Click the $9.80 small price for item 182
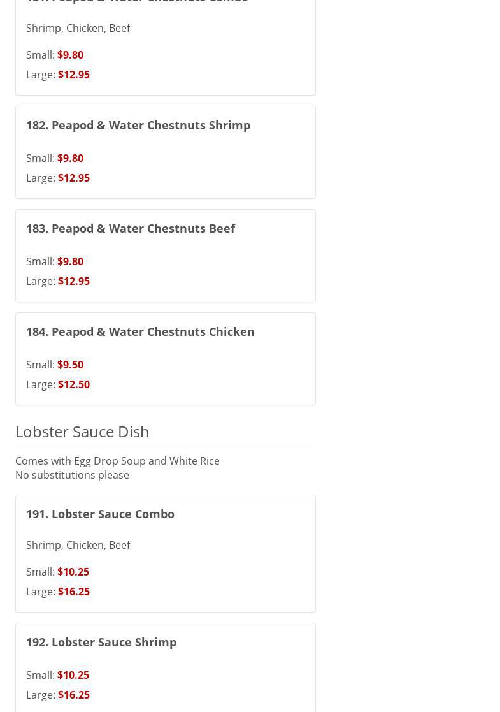500x712 pixels. point(70,158)
